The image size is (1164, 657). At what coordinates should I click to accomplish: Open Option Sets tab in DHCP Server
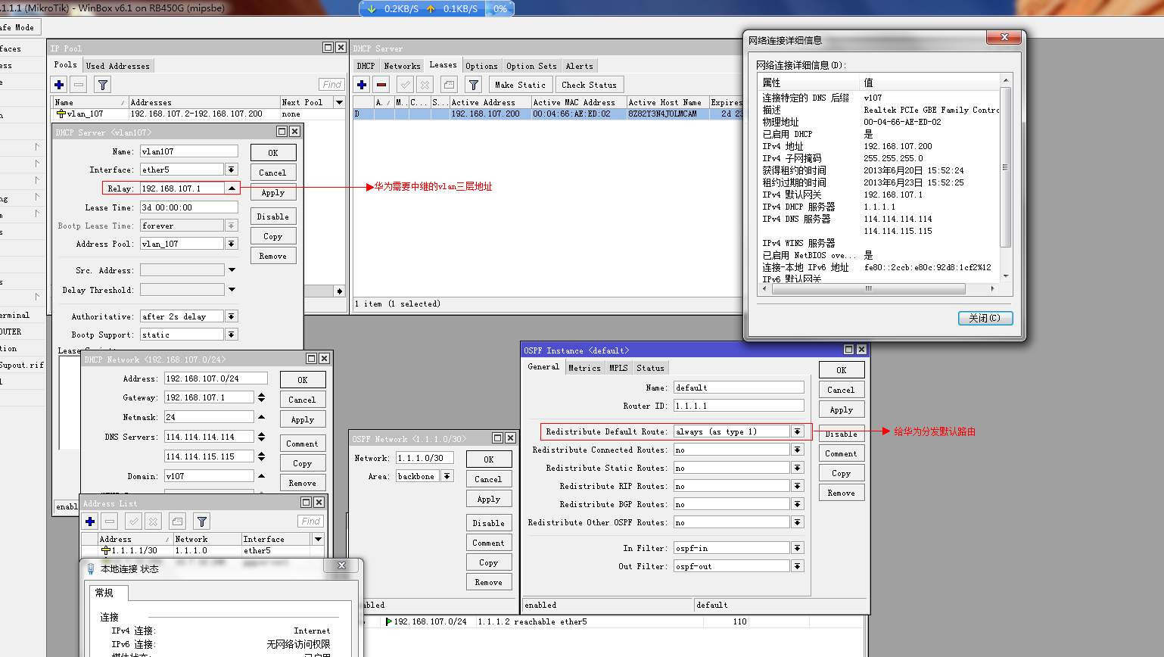(531, 66)
